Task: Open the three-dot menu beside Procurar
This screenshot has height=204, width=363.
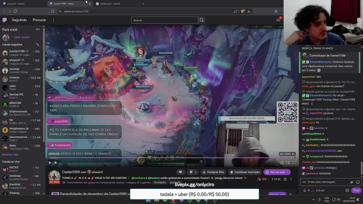Action: (53, 20)
